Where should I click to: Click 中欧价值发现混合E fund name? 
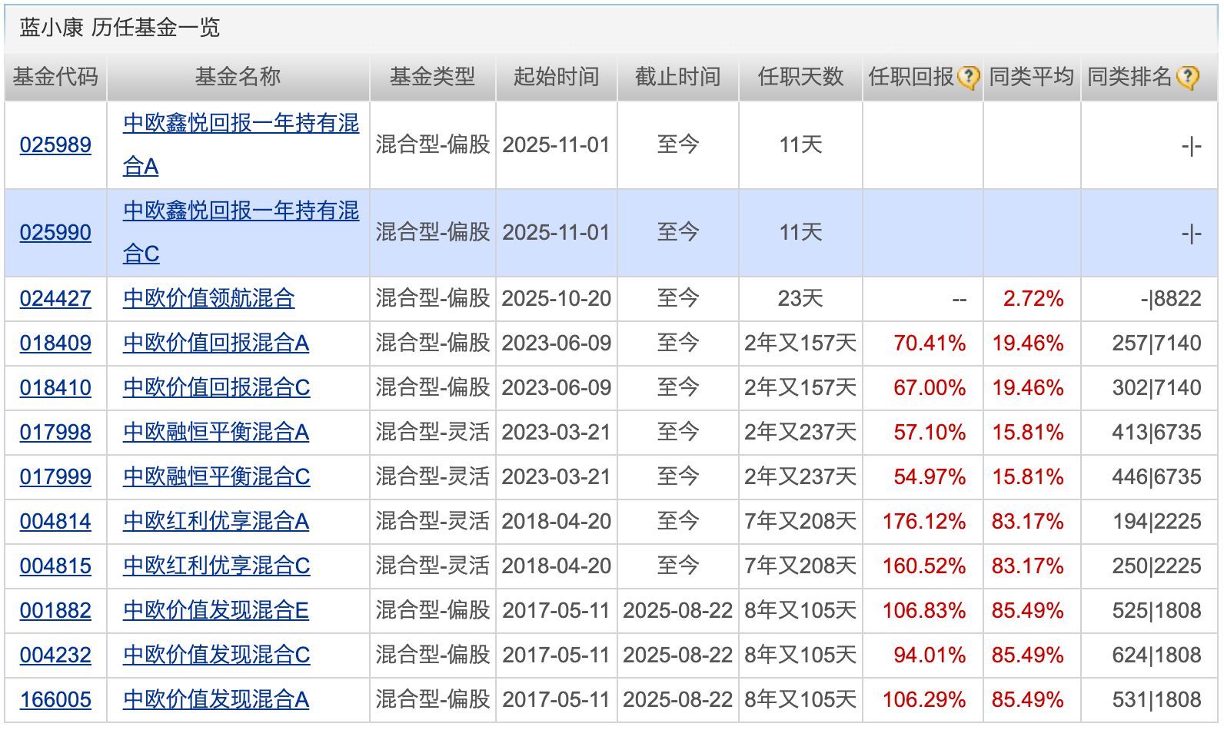[x=215, y=610]
